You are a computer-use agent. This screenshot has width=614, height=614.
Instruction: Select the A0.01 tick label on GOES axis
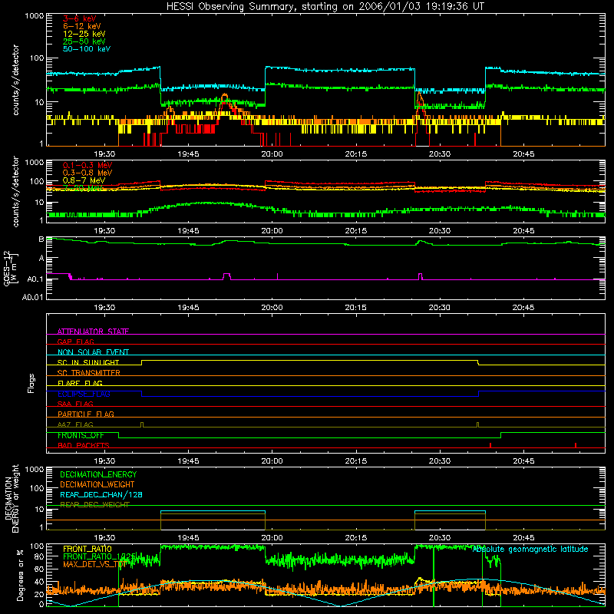point(32,297)
